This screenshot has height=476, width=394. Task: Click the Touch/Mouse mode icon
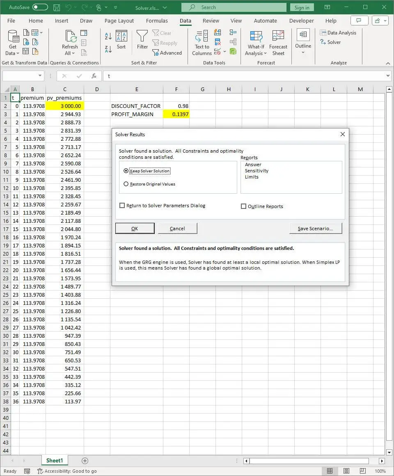pos(98,7)
